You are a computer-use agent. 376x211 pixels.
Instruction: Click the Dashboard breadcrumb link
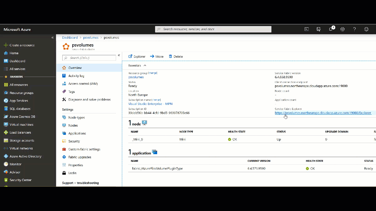[x=70, y=38]
